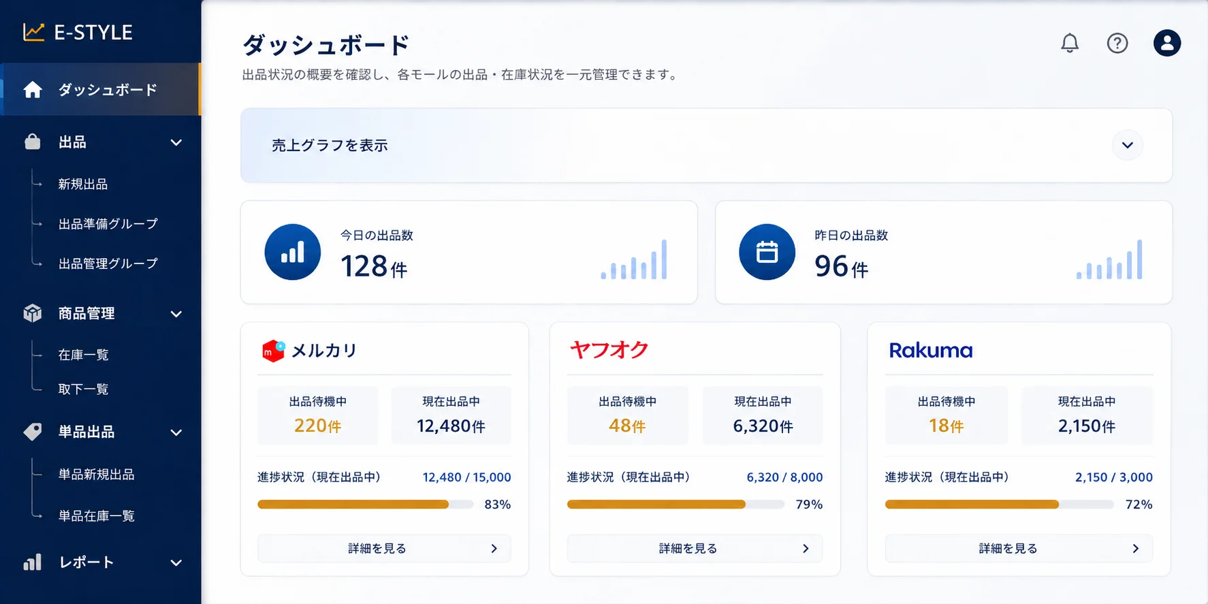The height and width of the screenshot is (604, 1208).
Task: Click the Rakuma 現在出品中 2,150件 tile
Action: 1087,415
